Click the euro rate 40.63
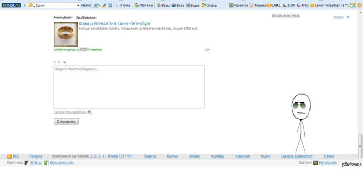 (303, 5)
